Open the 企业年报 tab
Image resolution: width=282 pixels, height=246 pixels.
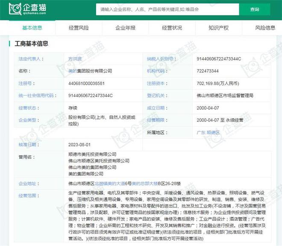126,28
